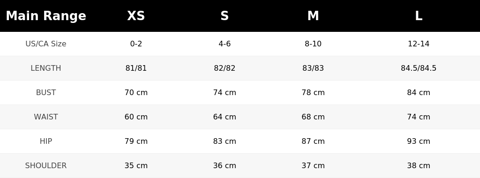Select the S column header
This screenshot has height=178, width=480.
(x=225, y=16)
